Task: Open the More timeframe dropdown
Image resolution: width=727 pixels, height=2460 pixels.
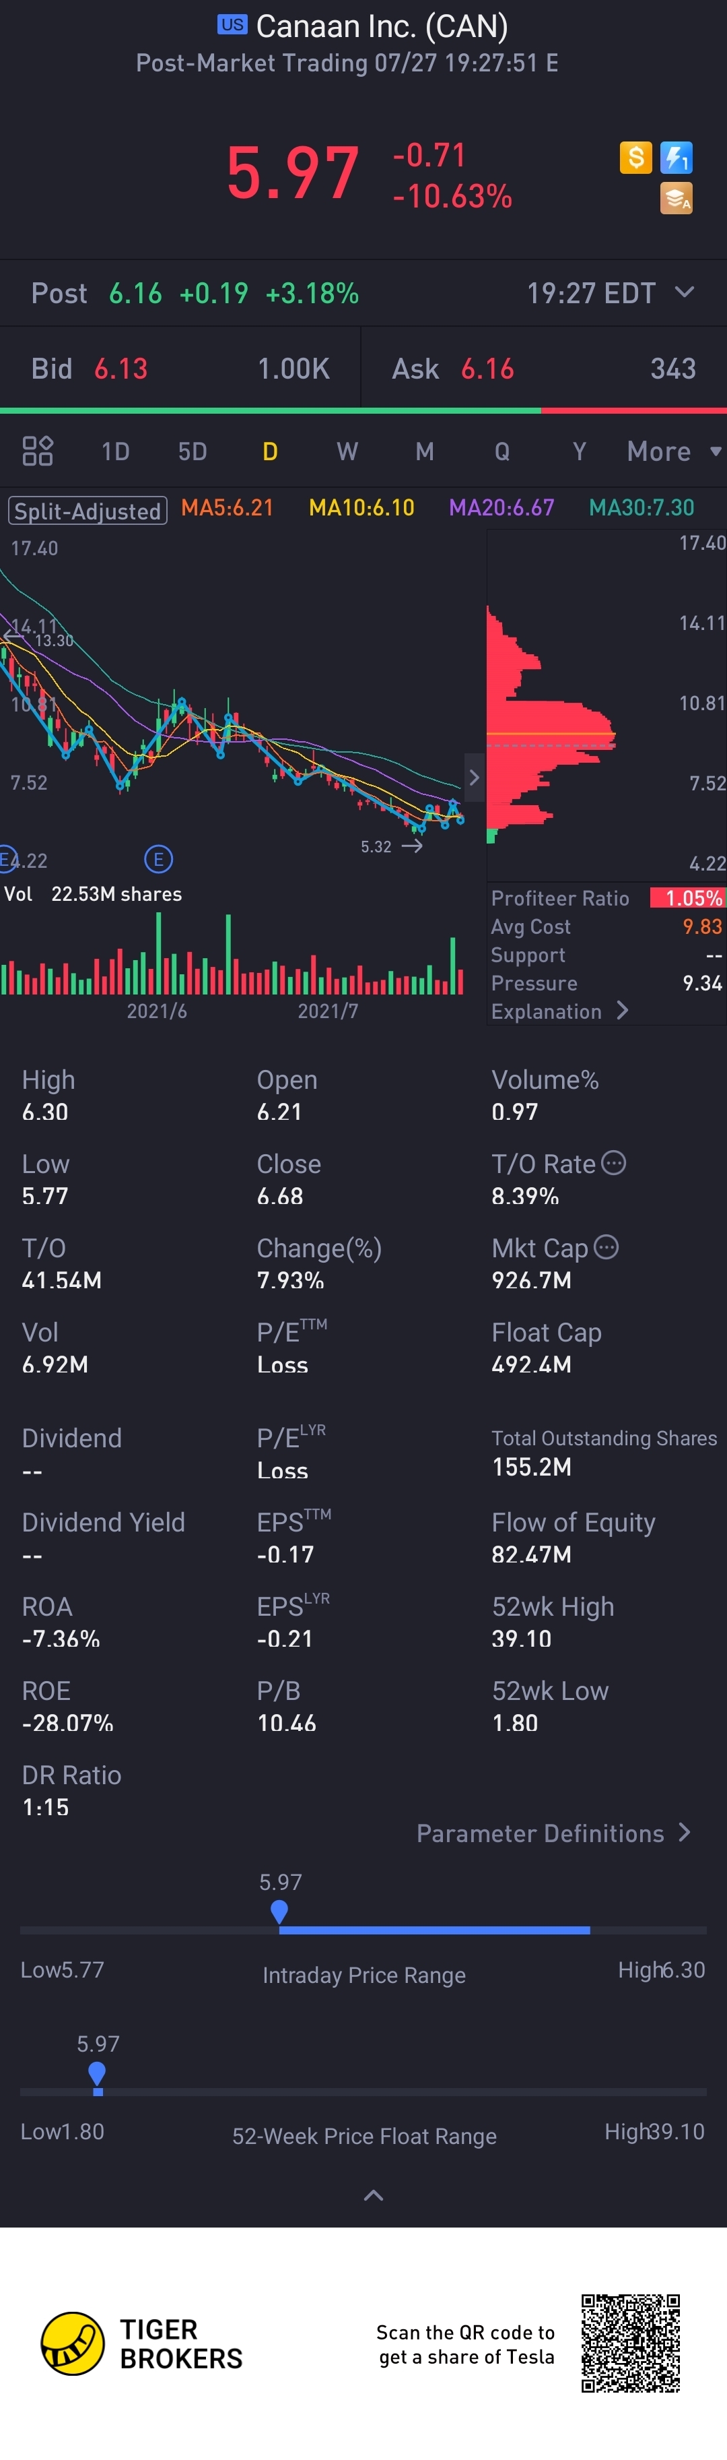Action: 672,451
